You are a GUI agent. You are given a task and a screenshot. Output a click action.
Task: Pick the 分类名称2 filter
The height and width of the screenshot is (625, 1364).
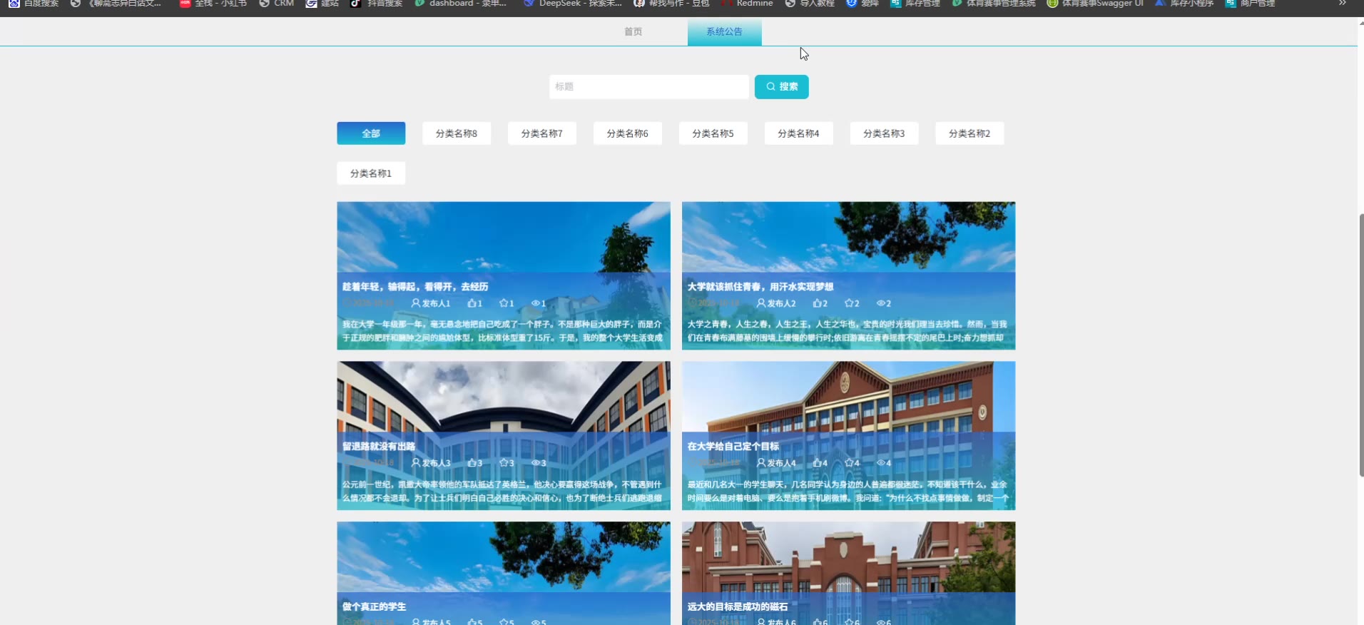970,133
